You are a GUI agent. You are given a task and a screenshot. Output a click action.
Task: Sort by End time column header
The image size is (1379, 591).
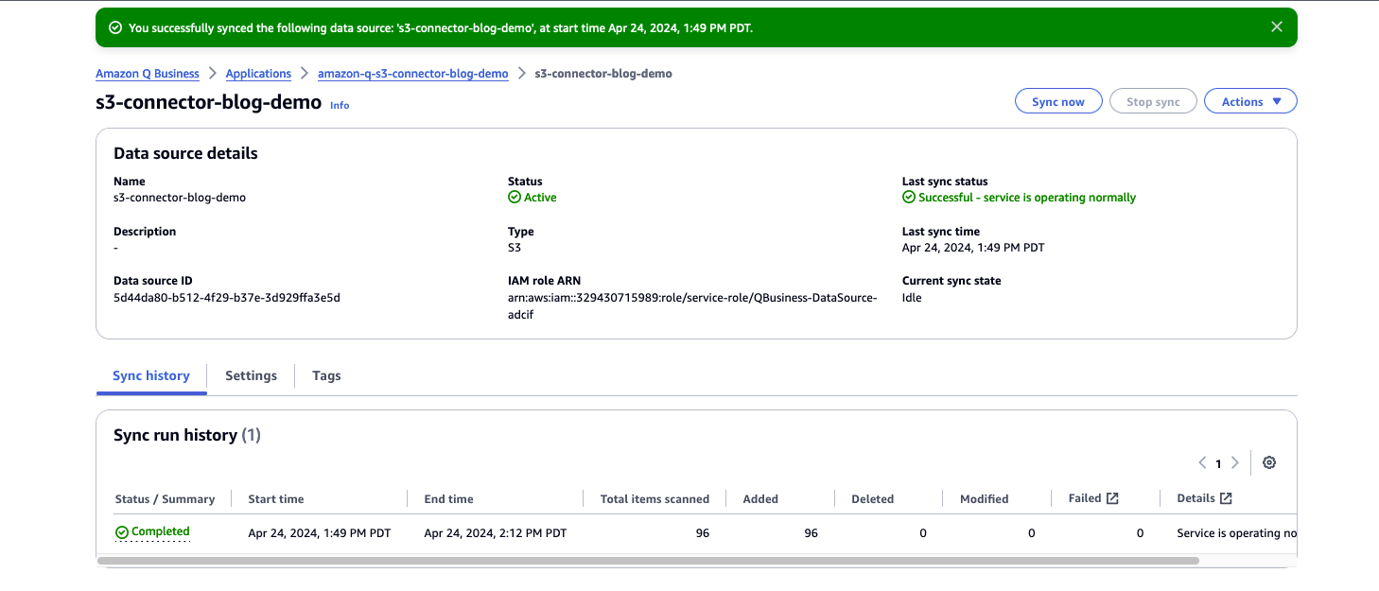(448, 498)
